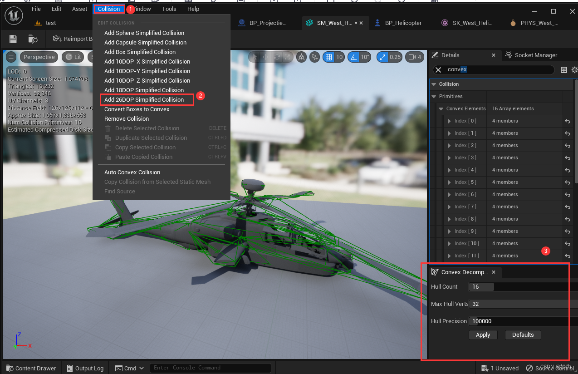Click the Details panel settings gear icon

tap(574, 70)
